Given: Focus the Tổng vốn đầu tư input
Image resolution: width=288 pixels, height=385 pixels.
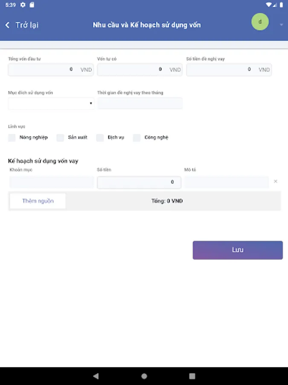Looking at the screenshot, I should (43, 69).
